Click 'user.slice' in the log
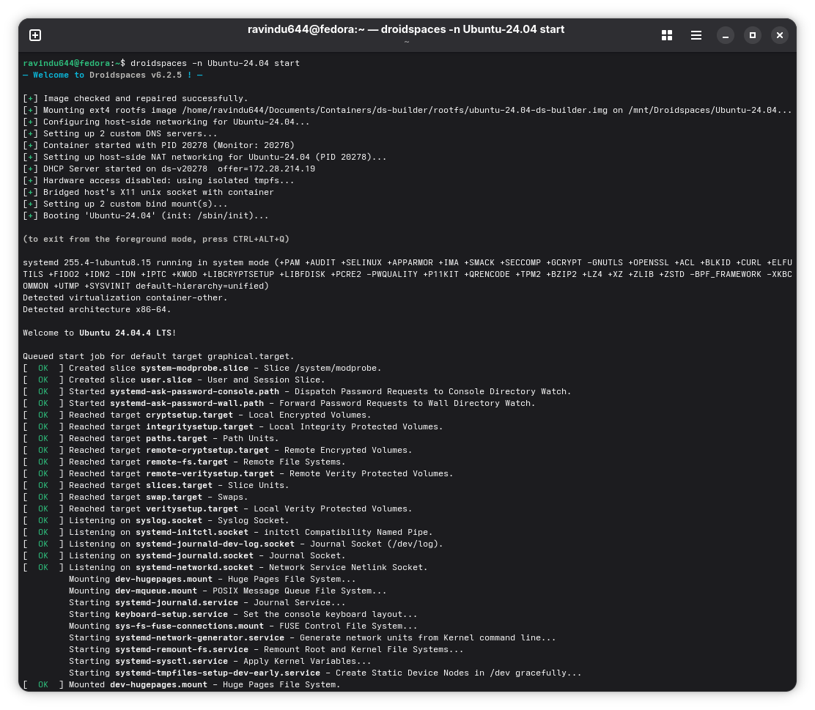Screen dimensions: 815x710 pyautogui.click(x=166, y=380)
